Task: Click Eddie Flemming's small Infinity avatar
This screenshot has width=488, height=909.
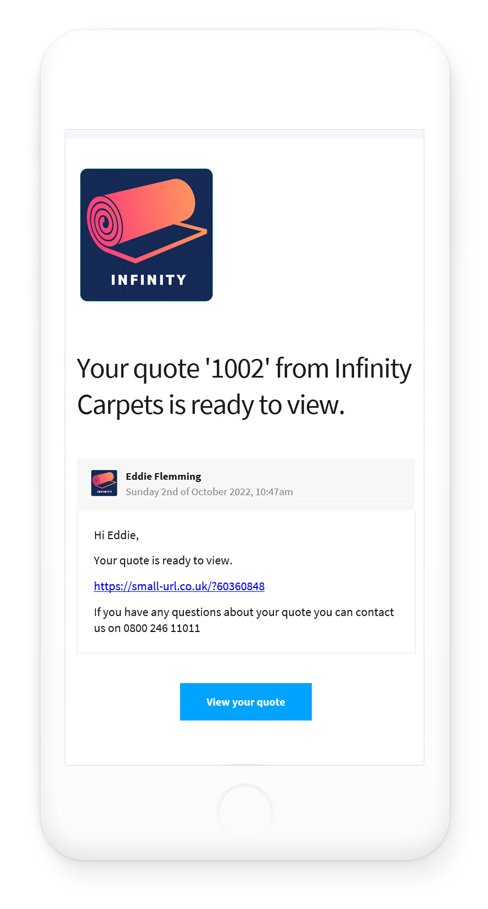Action: [103, 483]
